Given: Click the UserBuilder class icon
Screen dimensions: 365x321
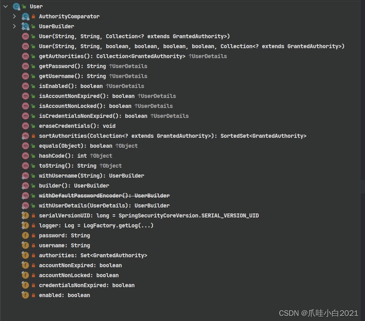Looking at the screenshot, I should point(25,26).
